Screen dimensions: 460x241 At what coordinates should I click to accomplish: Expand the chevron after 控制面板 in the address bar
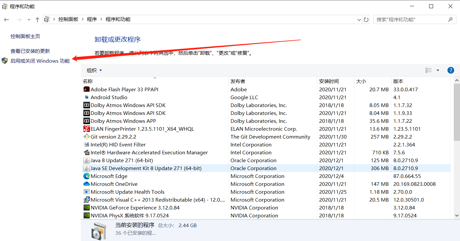click(x=83, y=19)
